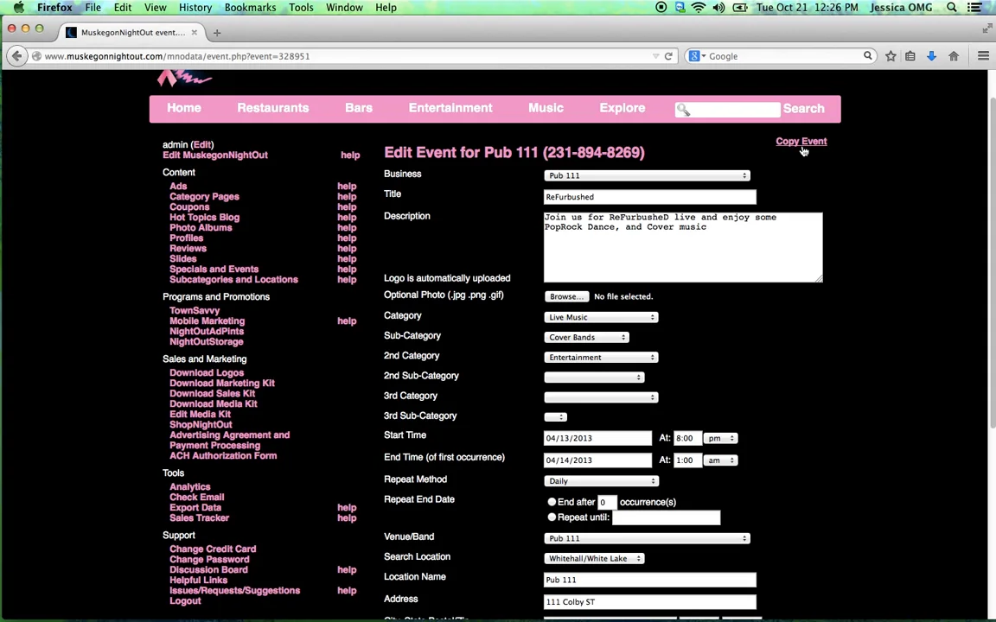Click the site Search button
The height and width of the screenshot is (622, 996).
pyautogui.click(x=803, y=109)
